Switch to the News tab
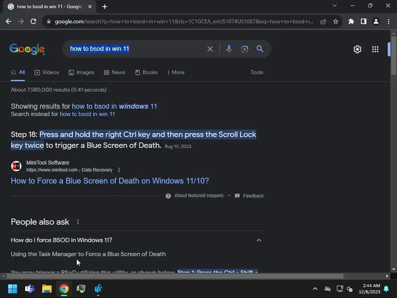 click(x=114, y=73)
